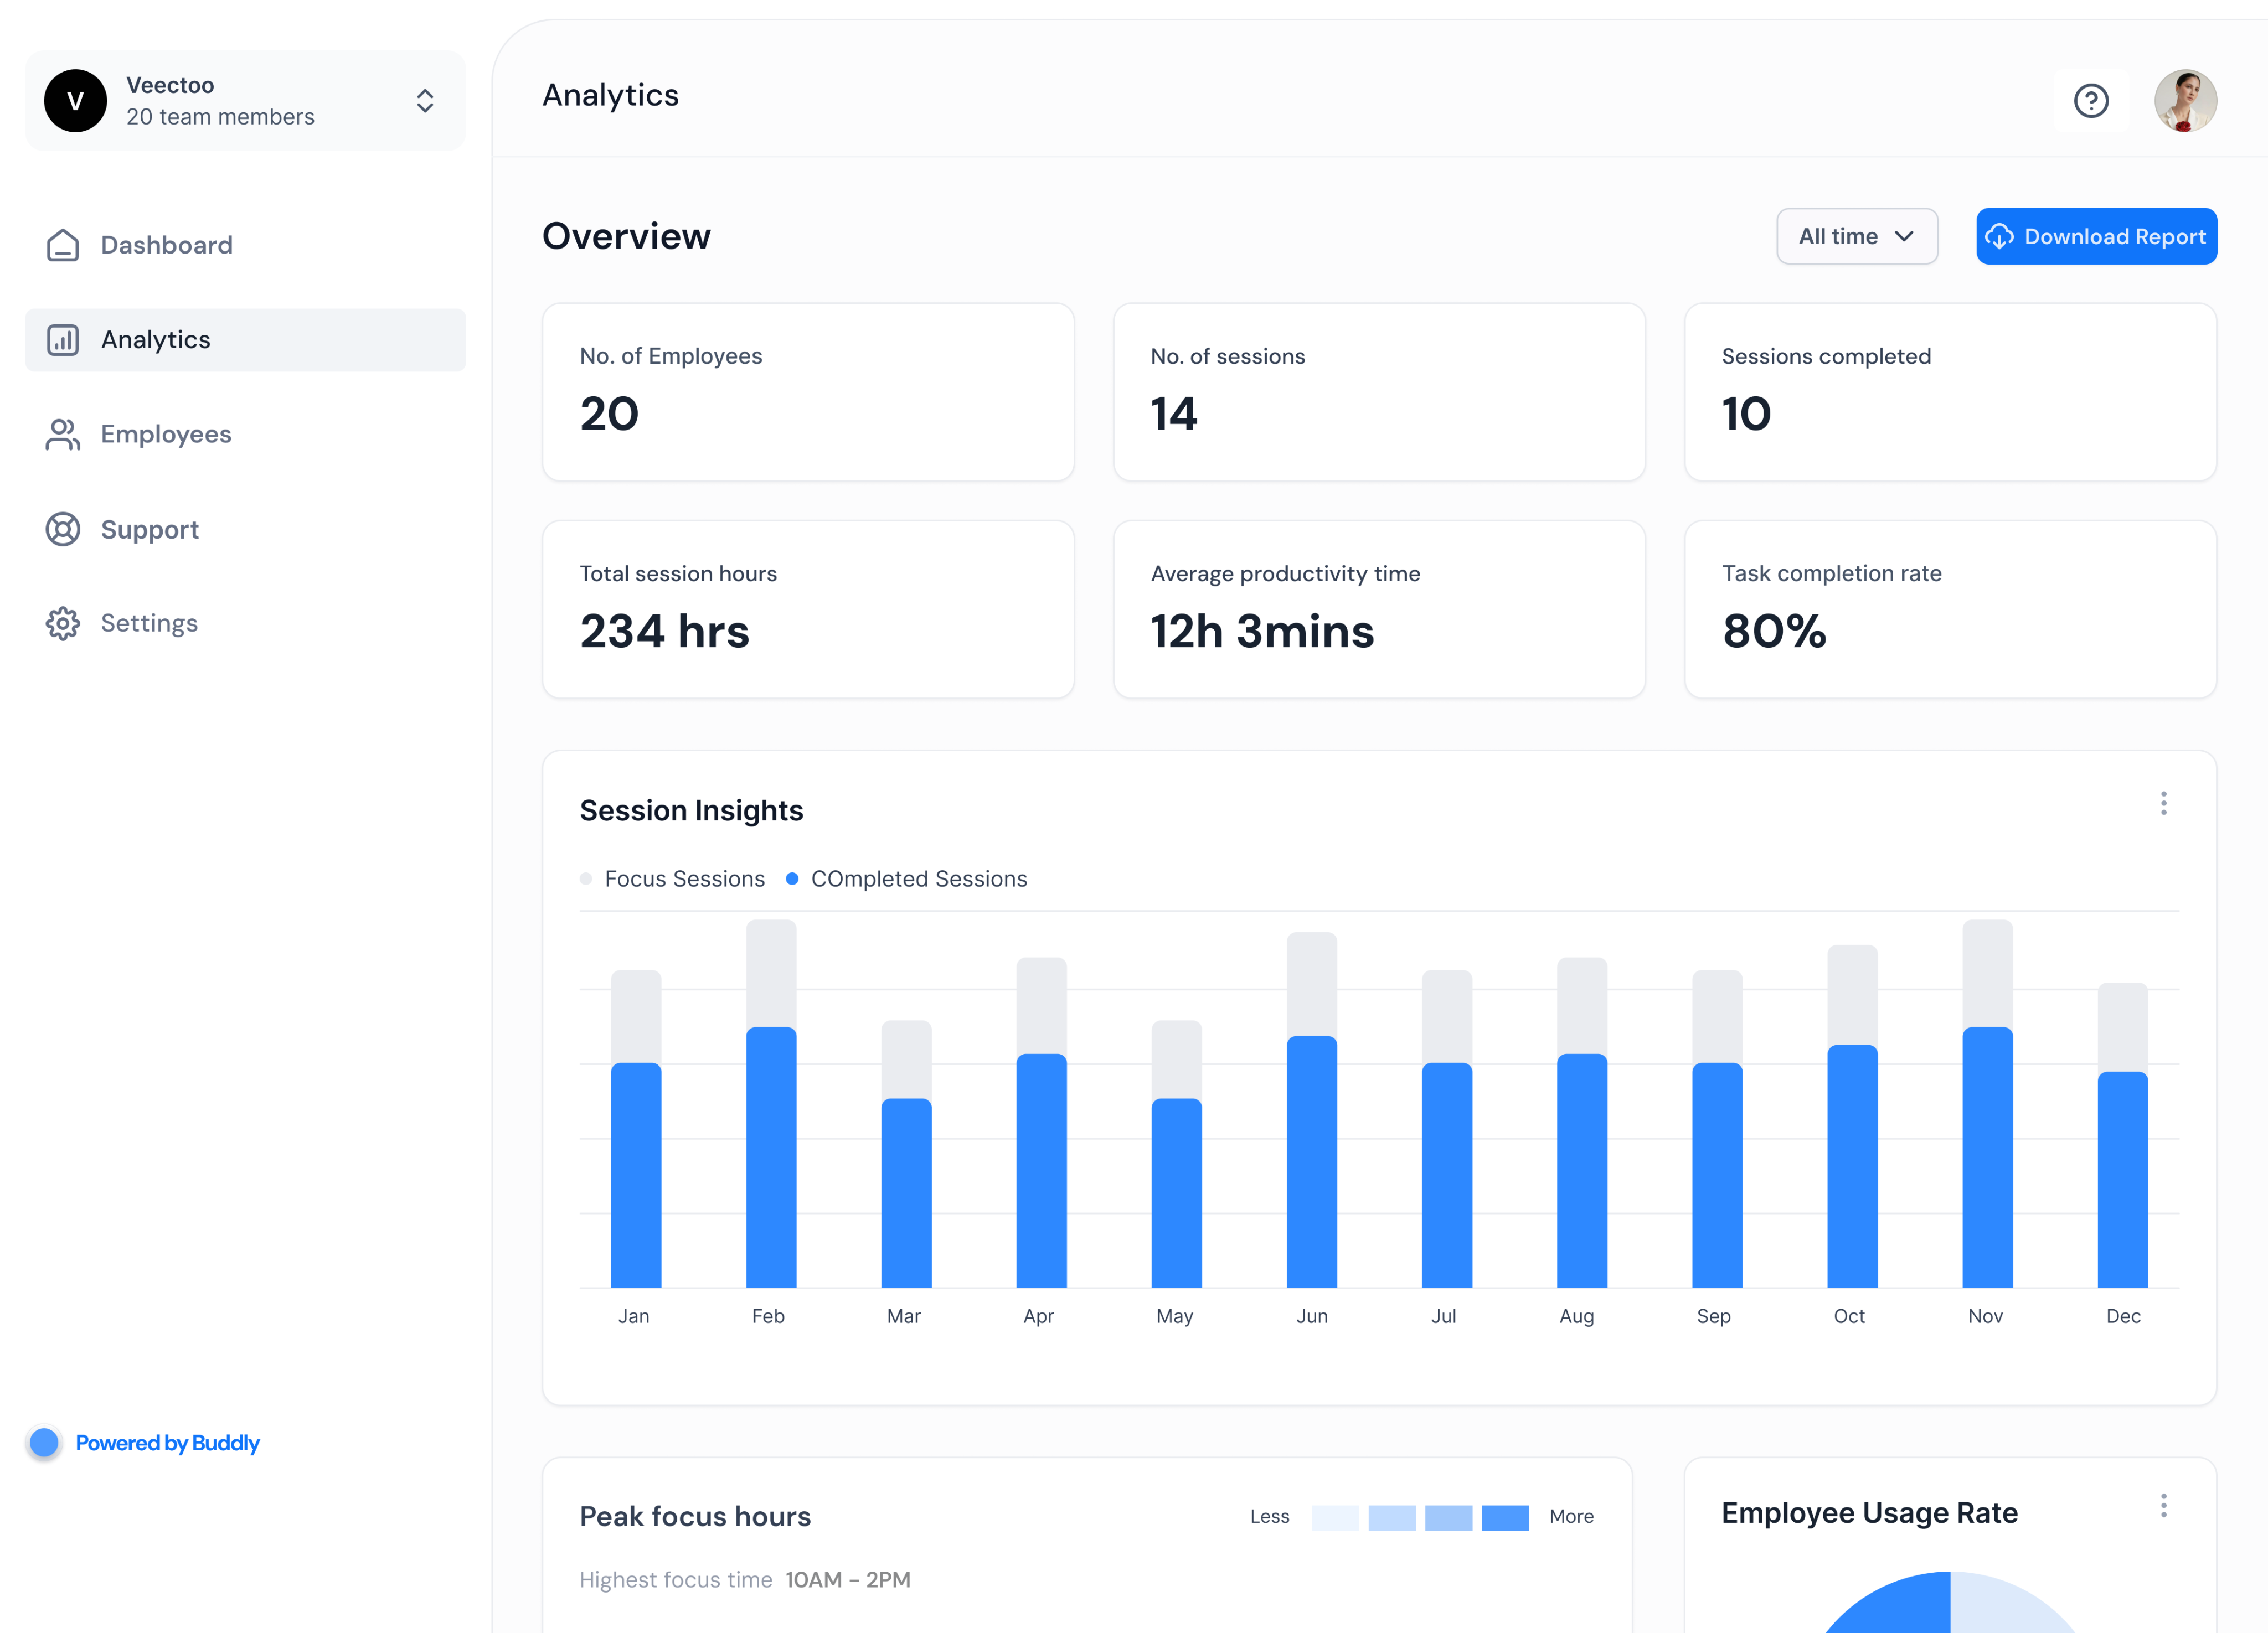Select Analytics in the sidebar

[x=245, y=340]
